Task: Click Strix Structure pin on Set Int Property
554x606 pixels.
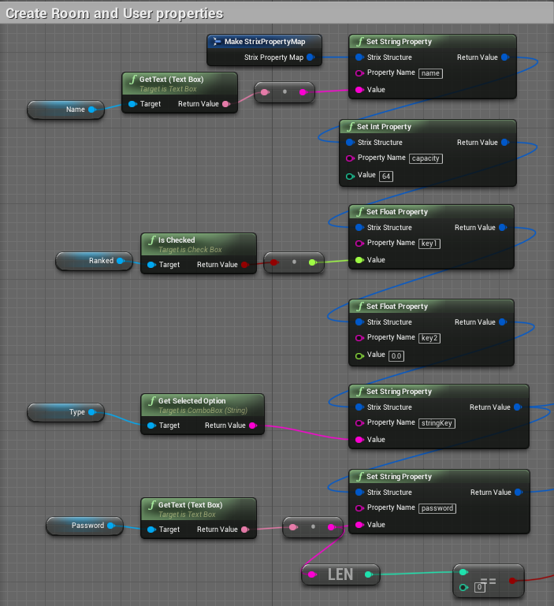Action: tap(350, 142)
